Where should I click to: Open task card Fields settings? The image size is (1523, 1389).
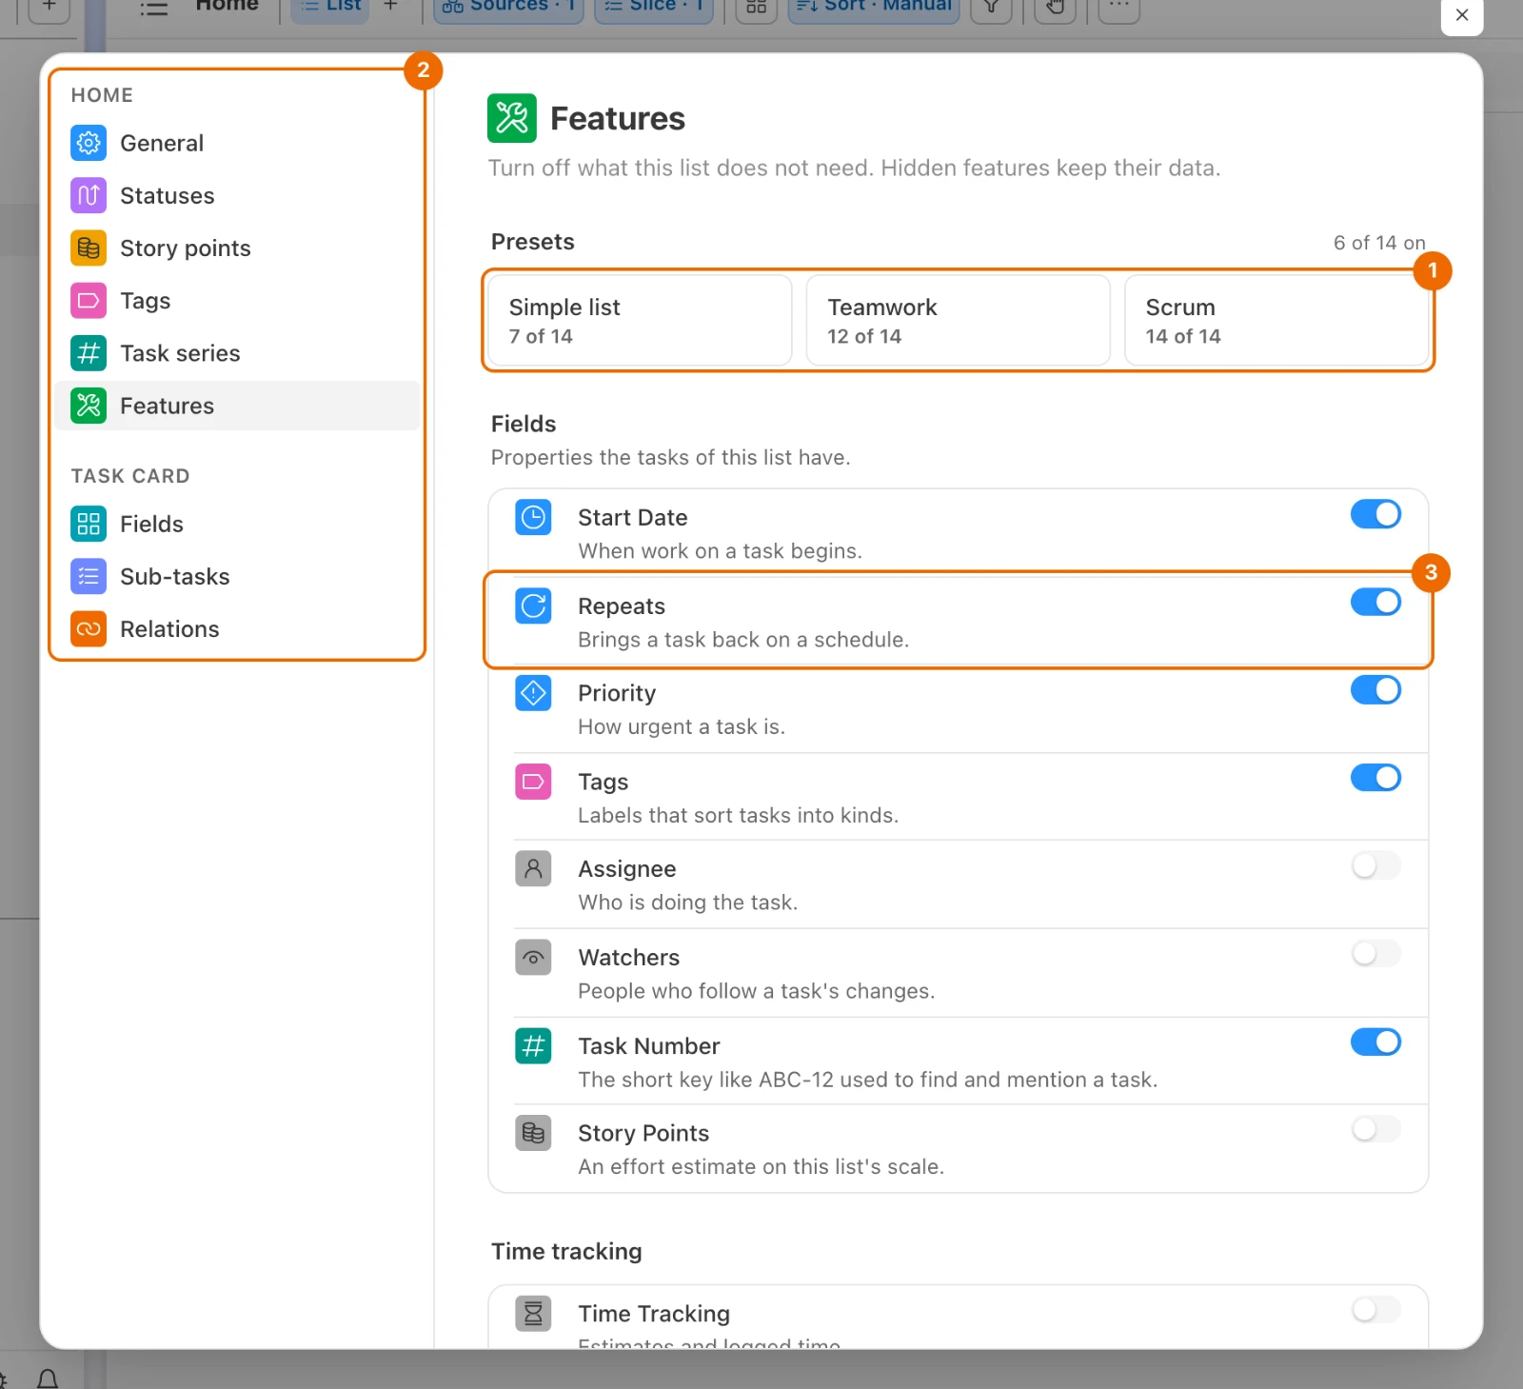click(237, 524)
